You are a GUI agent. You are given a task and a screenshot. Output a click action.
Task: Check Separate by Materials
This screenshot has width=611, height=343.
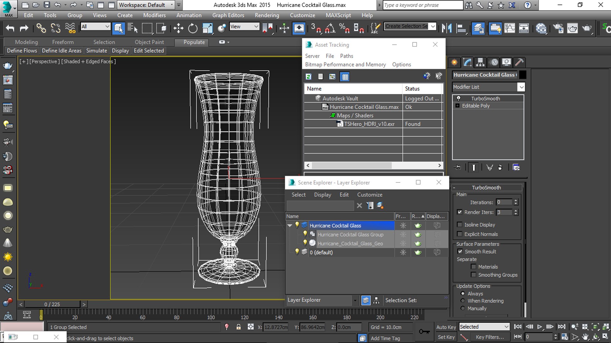474,266
